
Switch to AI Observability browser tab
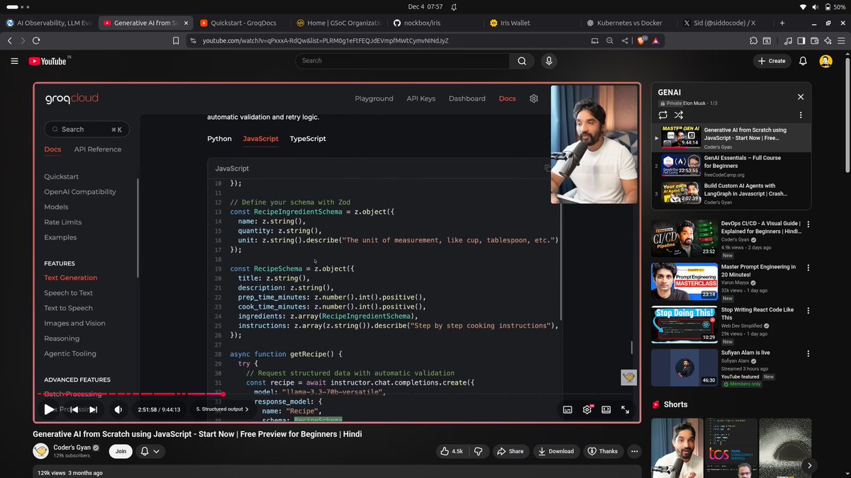[48, 23]
